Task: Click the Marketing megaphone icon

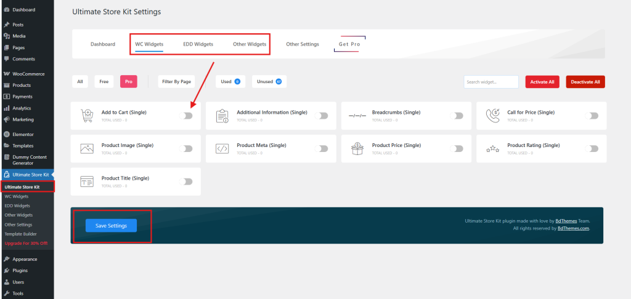Action: (x=6, y=119)
